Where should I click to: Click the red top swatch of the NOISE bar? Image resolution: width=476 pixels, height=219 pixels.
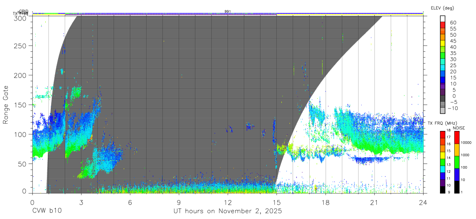click(457, 137)
